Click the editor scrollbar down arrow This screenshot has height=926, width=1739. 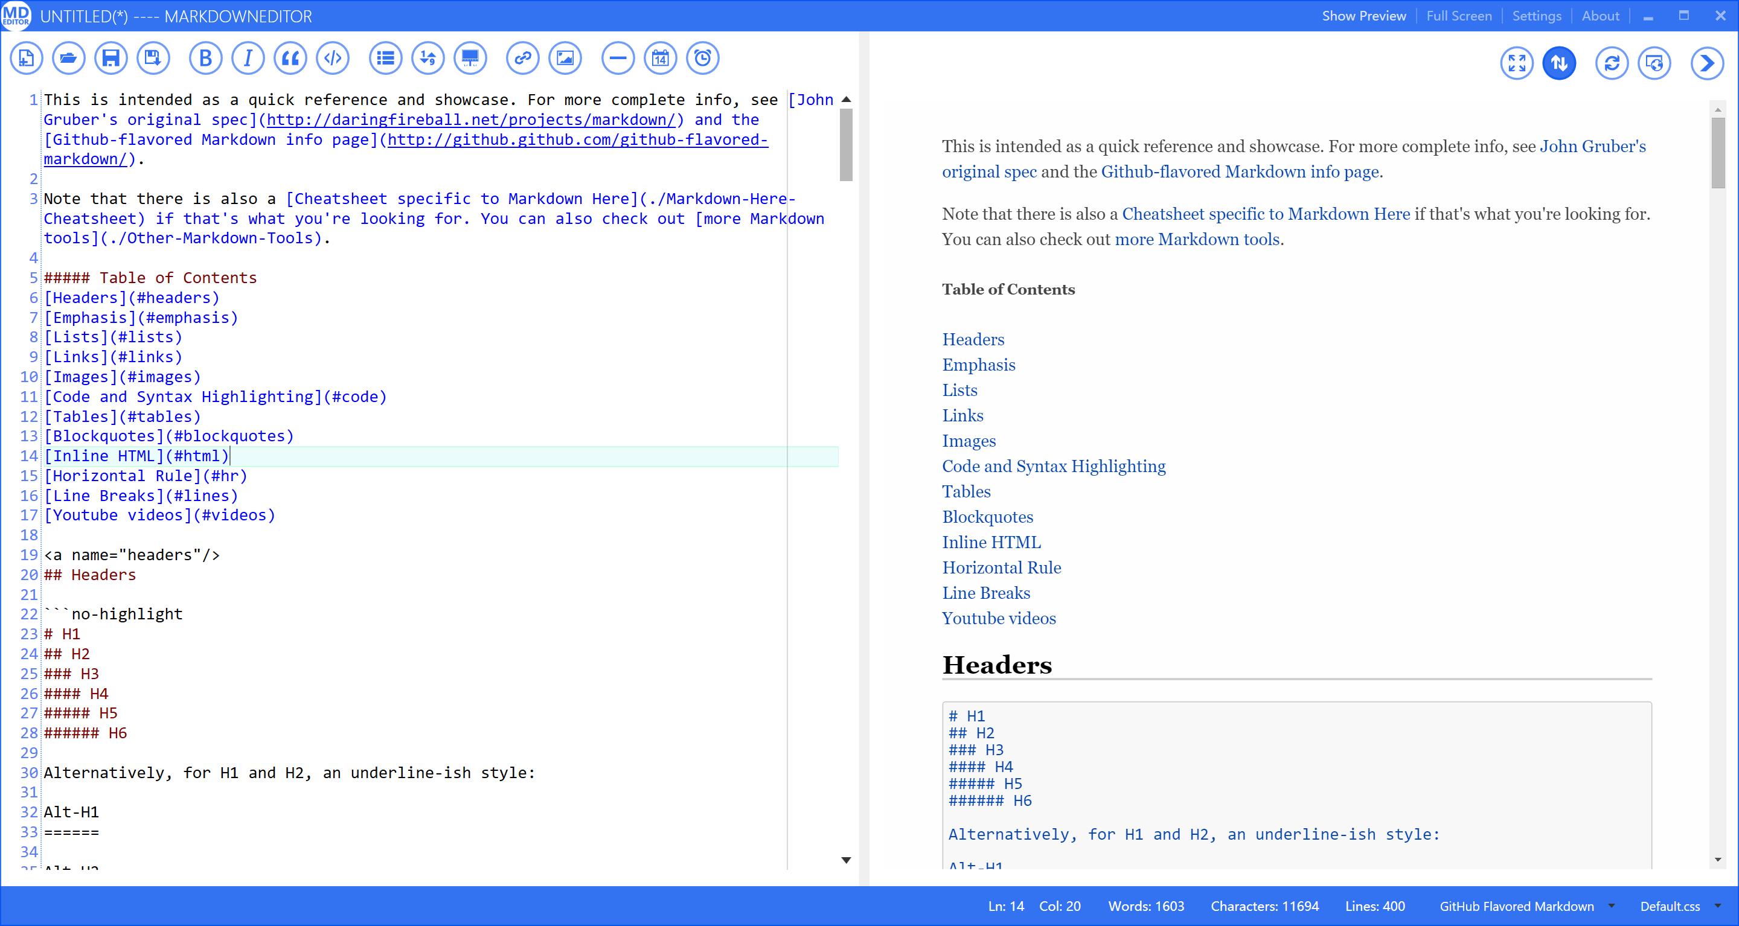[846, 860]
